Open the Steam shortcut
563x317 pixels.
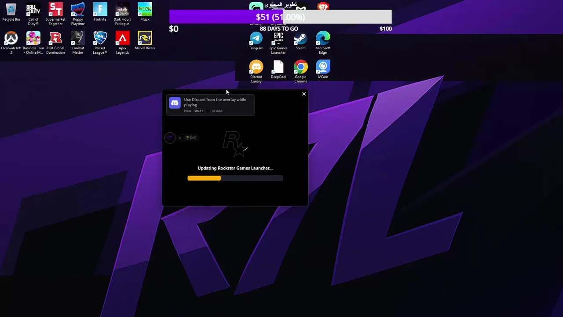point(300,41)
